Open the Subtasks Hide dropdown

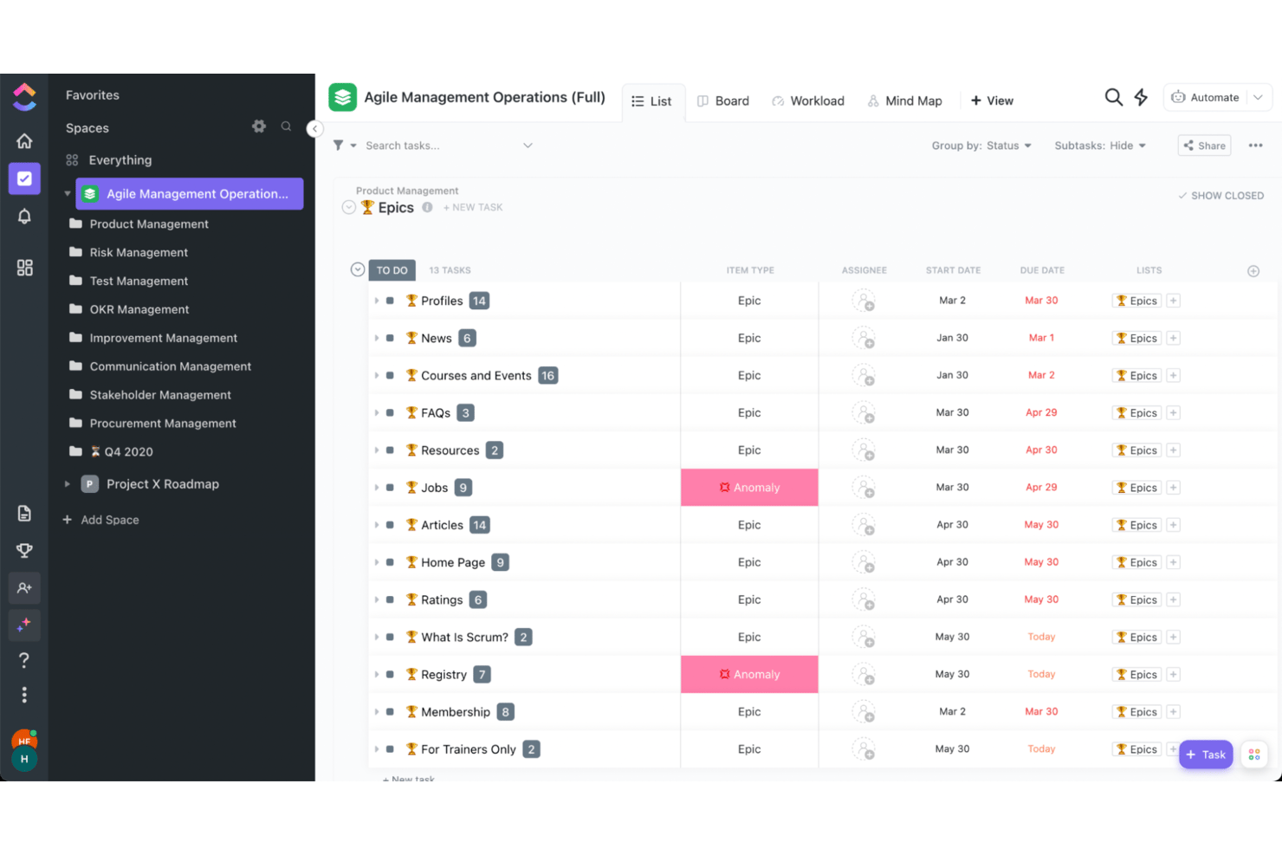tap(1100, 146)
